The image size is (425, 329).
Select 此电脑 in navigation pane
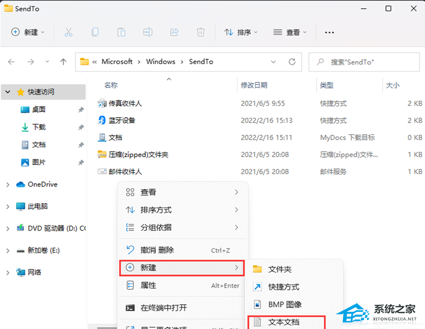click(37, 206)
